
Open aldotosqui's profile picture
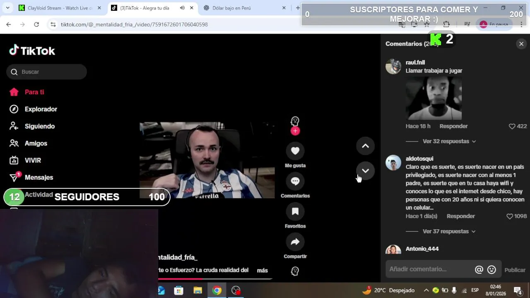click(393, 163)
